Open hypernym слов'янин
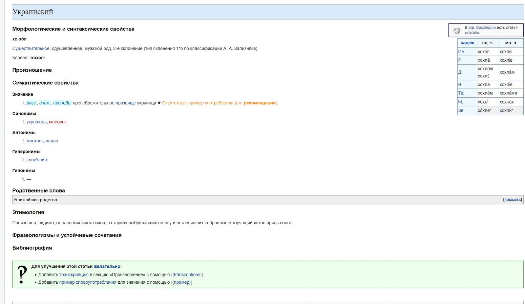Viewport: 525px width, 304px height. pyautogui.click(x=36, y=160)
